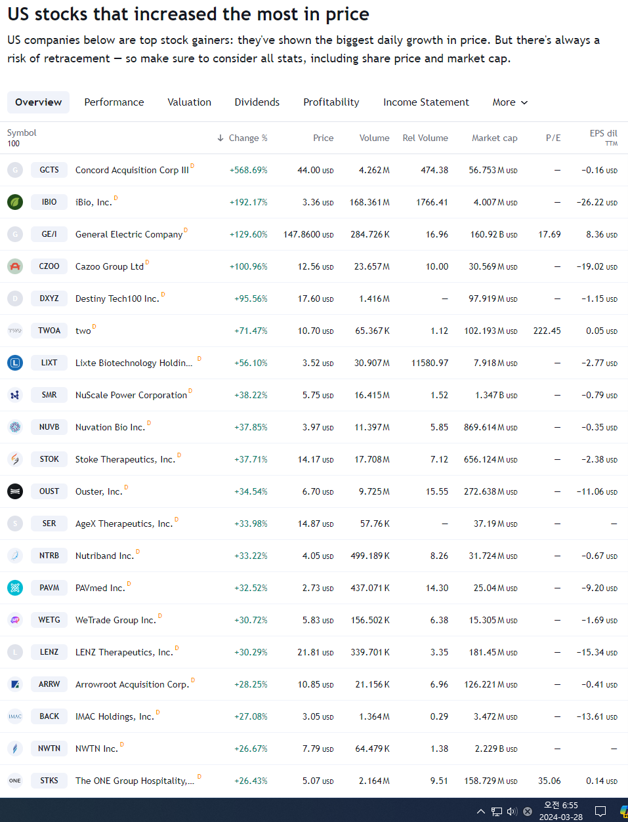Click The ONE Group logo icon
This screenshot has width=628, height=822.
click(15, 781)
